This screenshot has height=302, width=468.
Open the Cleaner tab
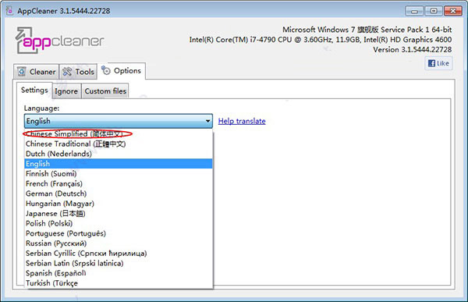[x=37, y=72]
